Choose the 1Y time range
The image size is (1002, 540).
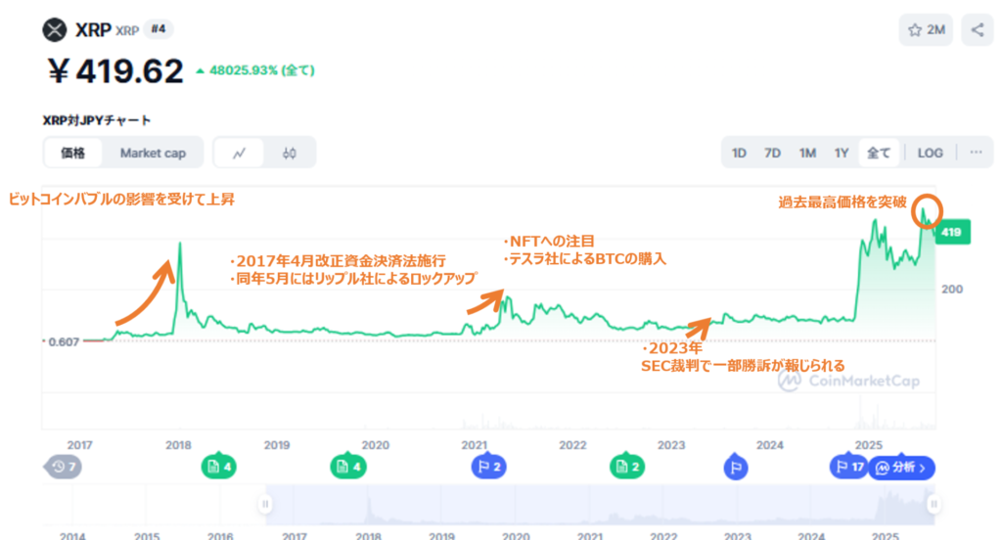click(x=842, y=153)
